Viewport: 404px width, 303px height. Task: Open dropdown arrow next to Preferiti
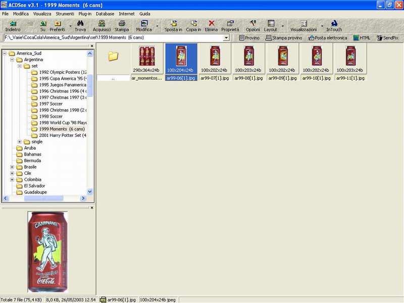(x=70, y=26)
